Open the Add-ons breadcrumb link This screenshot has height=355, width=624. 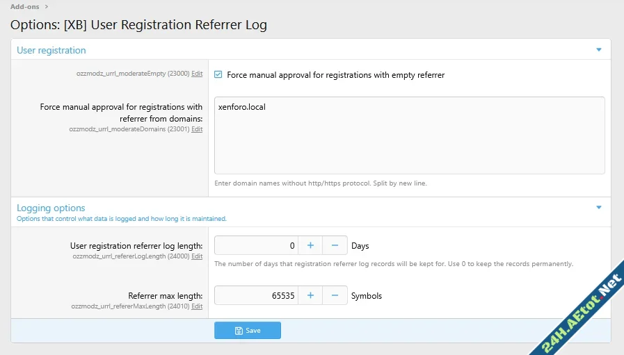pyautogui.click(x=25, y=6)
